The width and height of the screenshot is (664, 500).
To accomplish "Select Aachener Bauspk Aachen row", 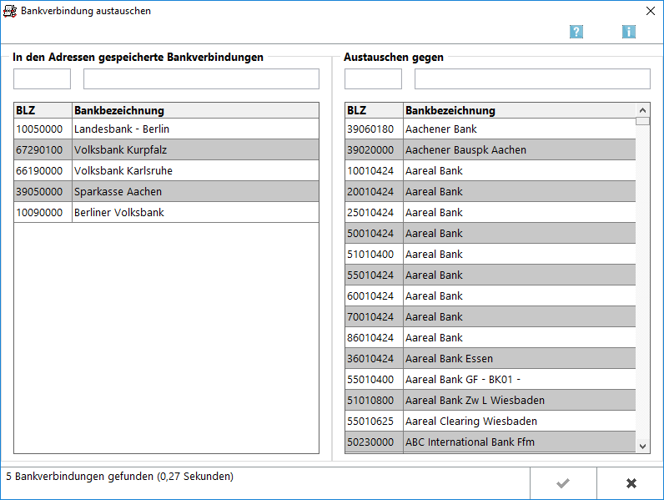I will tap(490, 149).
